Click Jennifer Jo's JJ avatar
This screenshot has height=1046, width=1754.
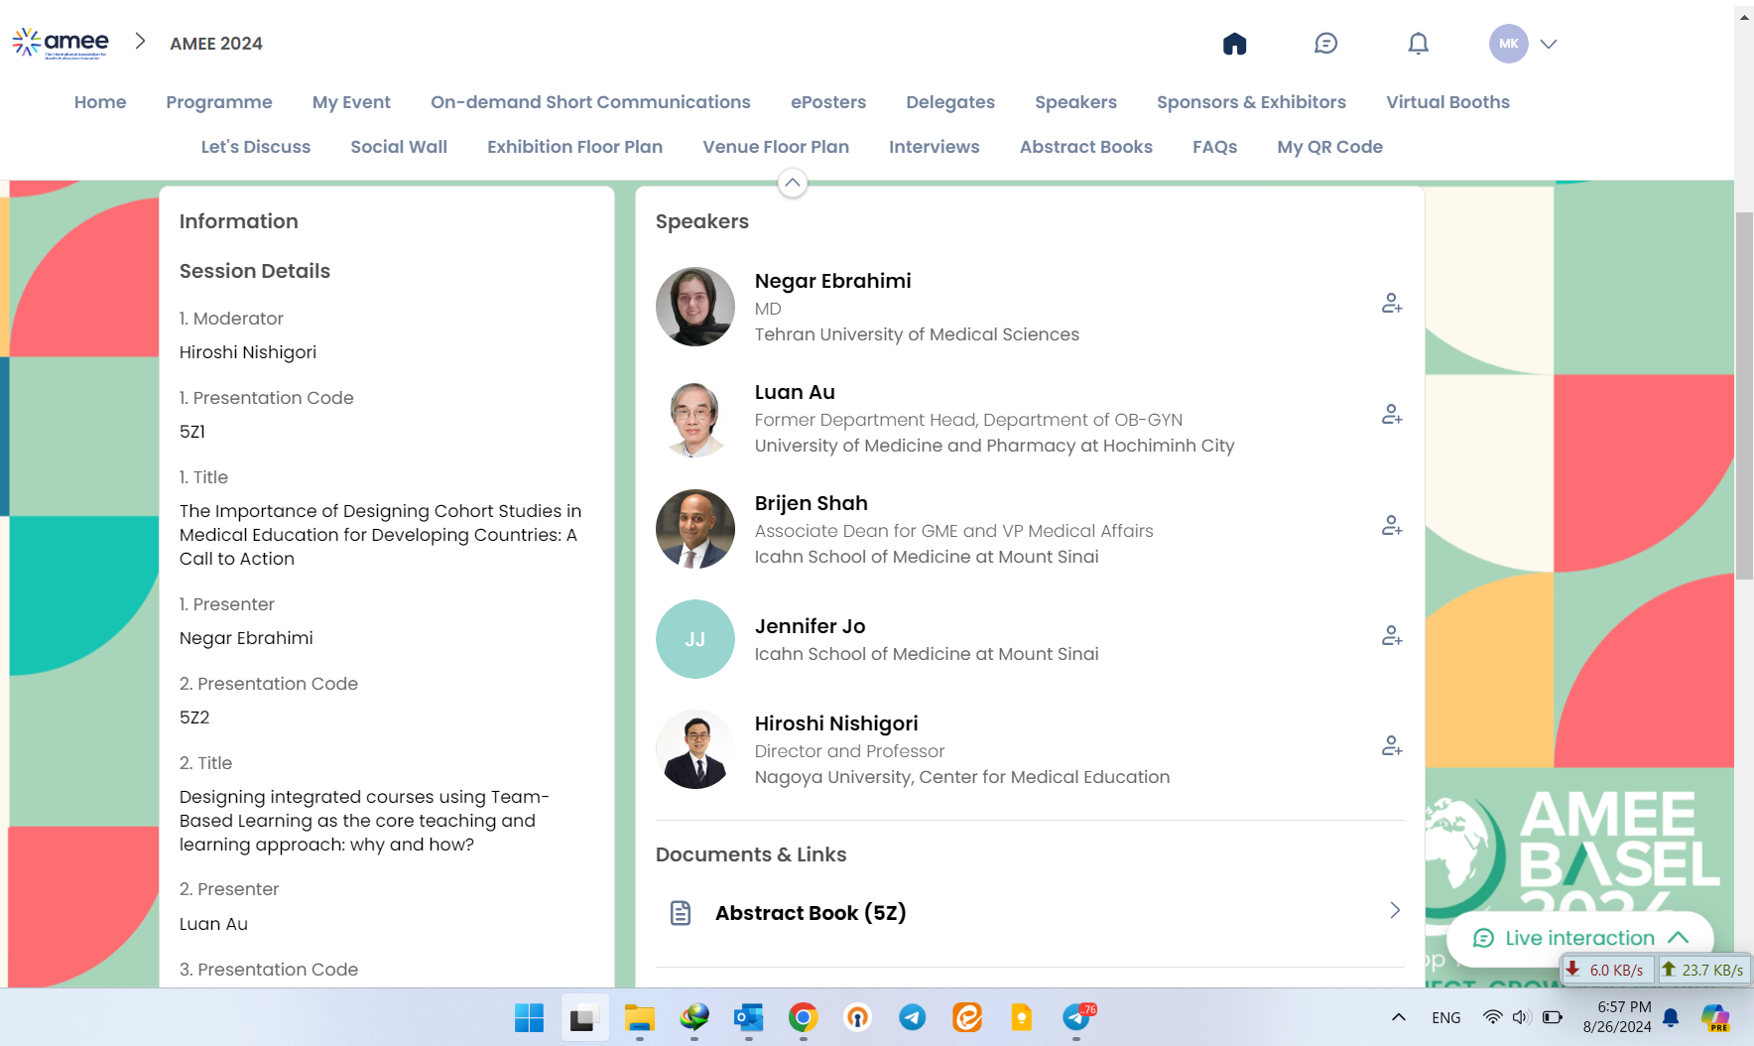(x=694, y=639)
